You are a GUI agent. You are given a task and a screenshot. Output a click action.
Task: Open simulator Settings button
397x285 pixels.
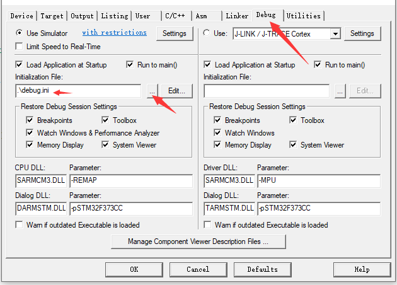point(175,33)
